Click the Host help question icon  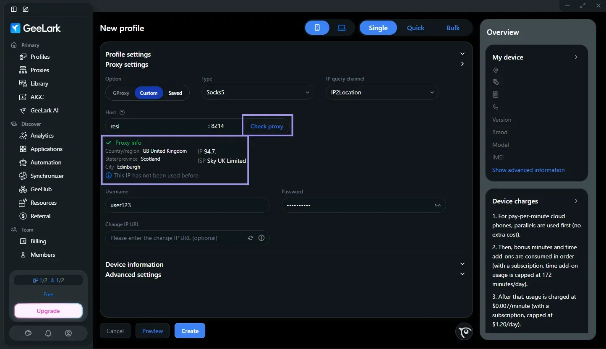click(x=122, y=112)
